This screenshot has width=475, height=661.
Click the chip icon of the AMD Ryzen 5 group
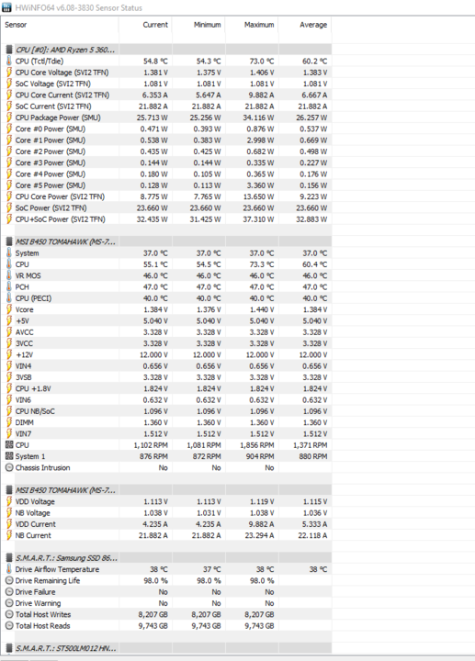pyautogui.click(x=9, y=50)
